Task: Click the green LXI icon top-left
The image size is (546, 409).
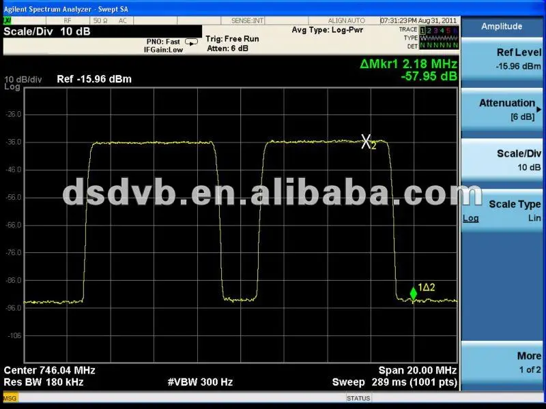Action: [x=8, y=21]
